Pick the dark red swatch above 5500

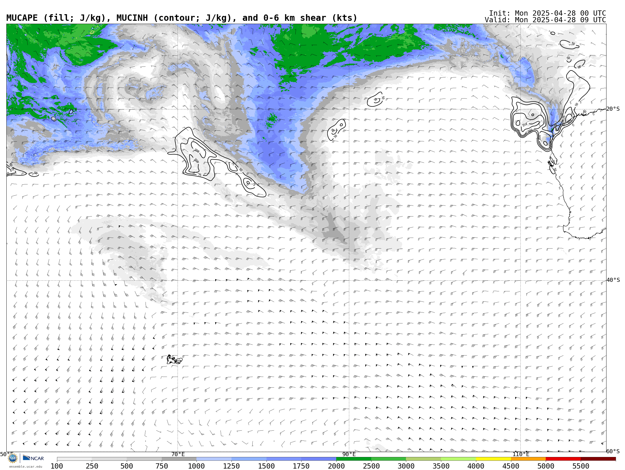coord(598,459)
